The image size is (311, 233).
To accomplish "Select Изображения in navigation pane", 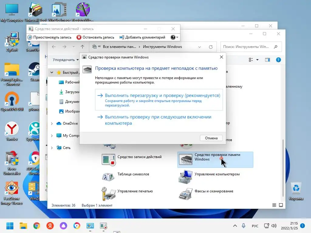I will pyautogui.click(x=69, y=111).
